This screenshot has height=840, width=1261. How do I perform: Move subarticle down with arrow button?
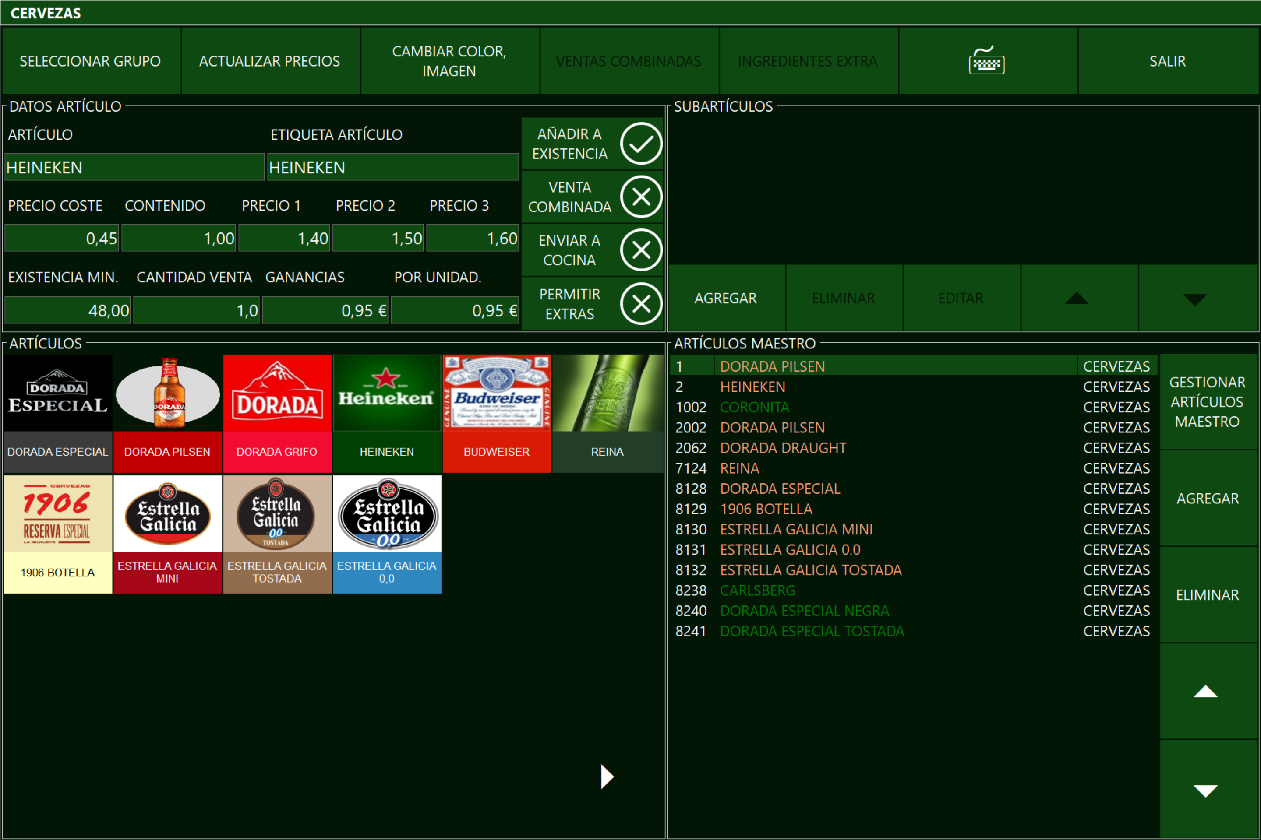(x=1194, y=298)
